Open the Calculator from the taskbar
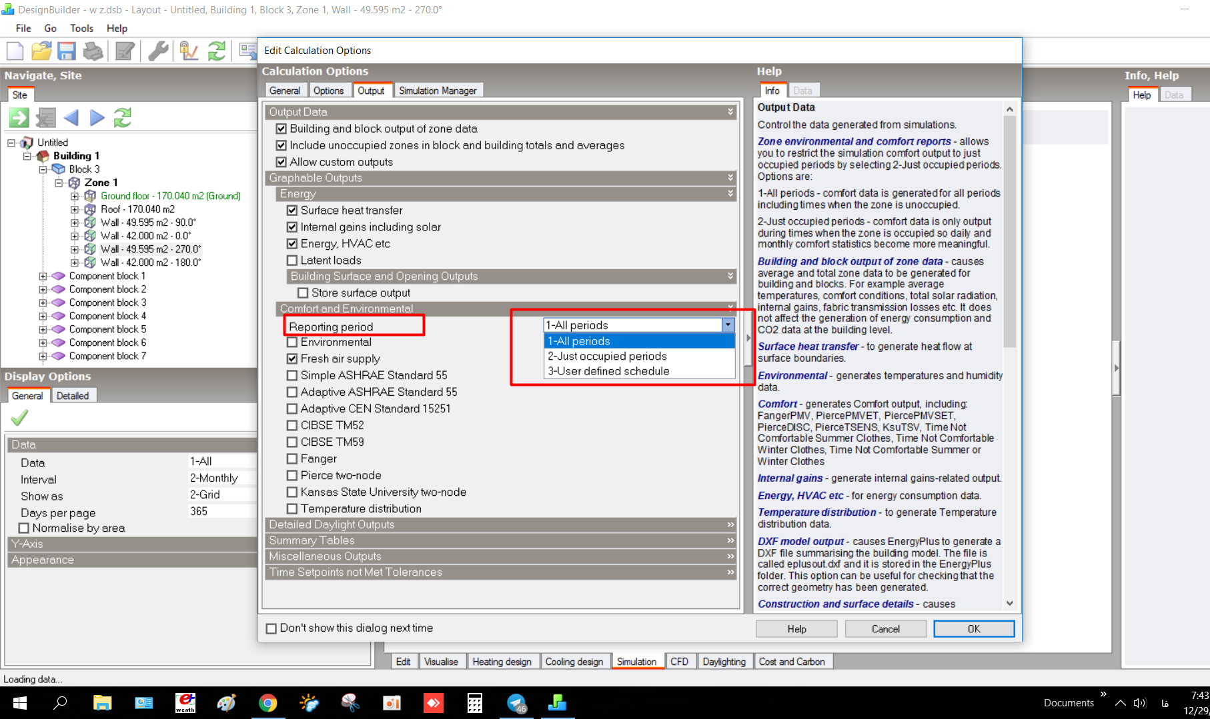Image resolution: width=1210 pixels, height=719 pixels. [475, 703]
